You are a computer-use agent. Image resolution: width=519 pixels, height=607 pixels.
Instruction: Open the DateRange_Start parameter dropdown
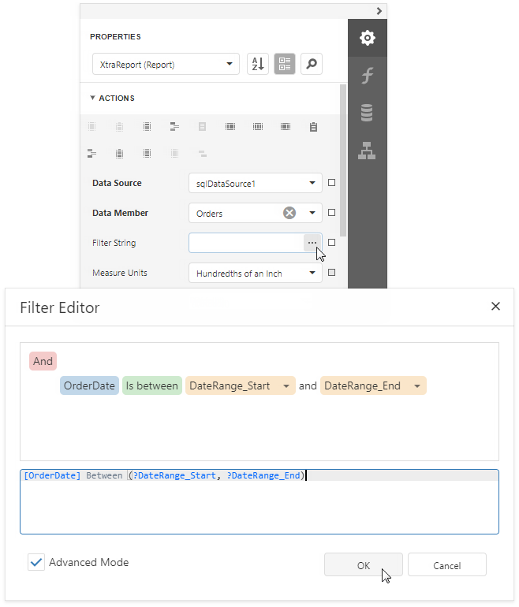[286, 386]
